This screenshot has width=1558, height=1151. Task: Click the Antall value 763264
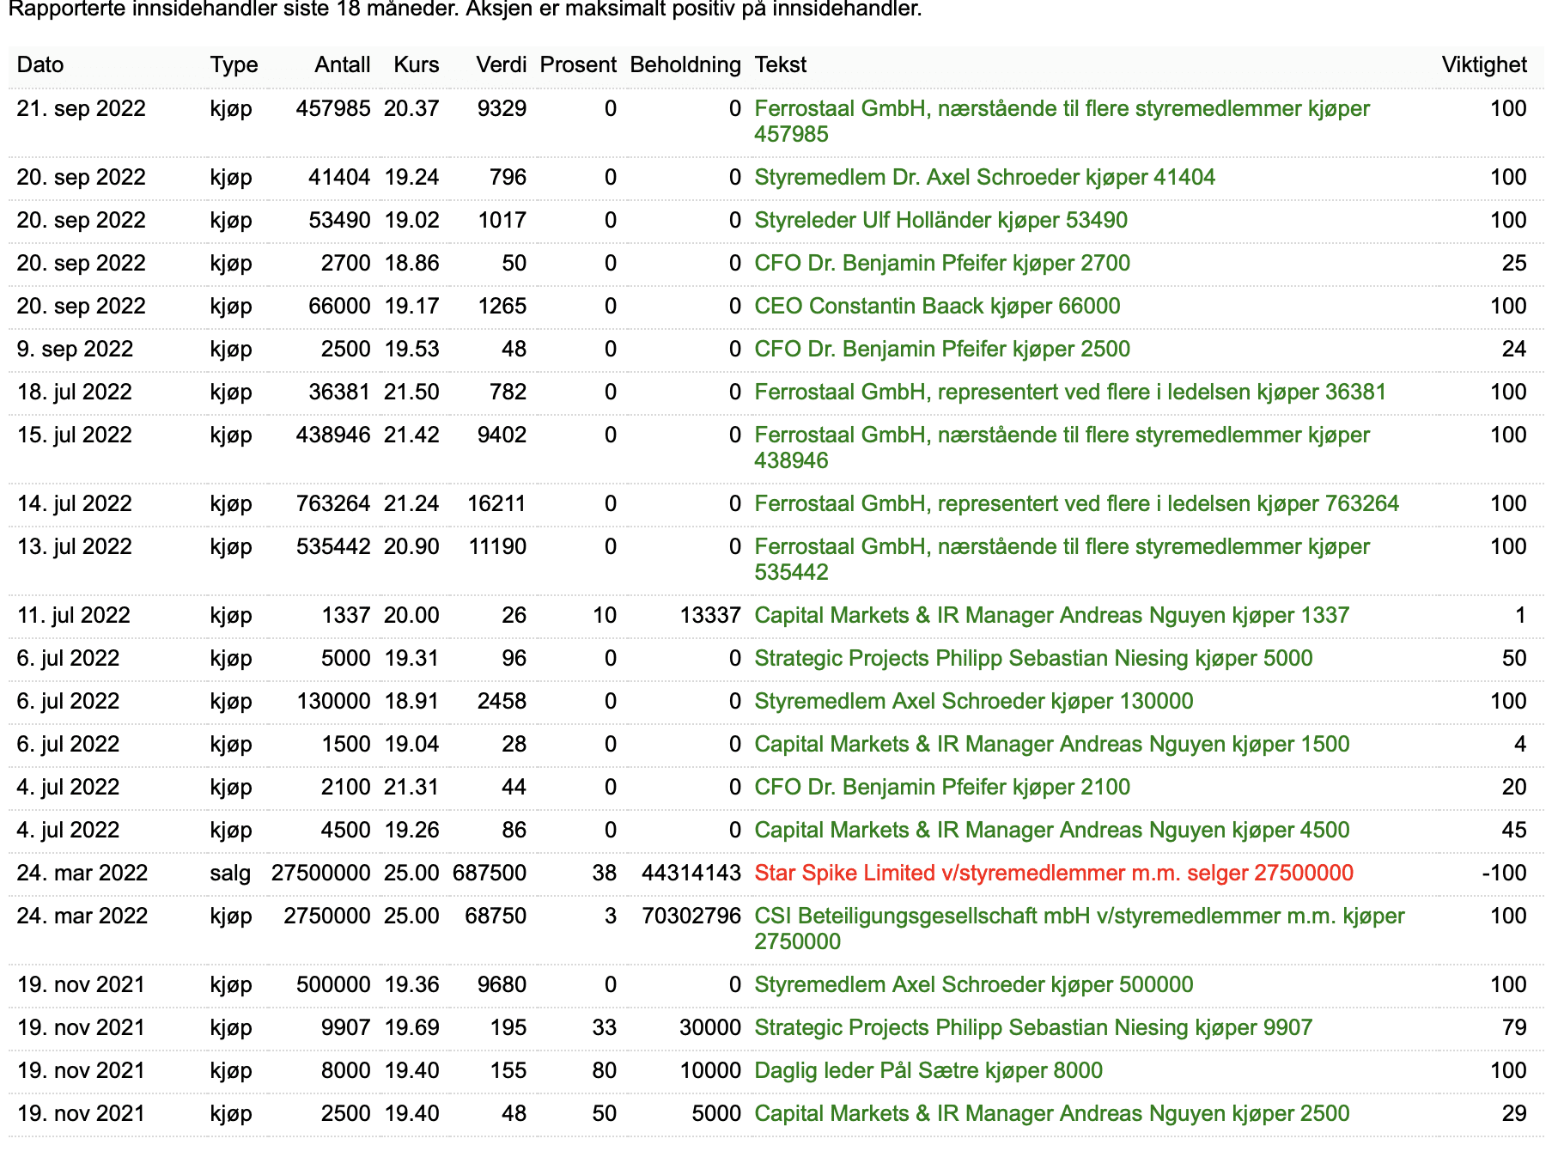coord(333,504)
